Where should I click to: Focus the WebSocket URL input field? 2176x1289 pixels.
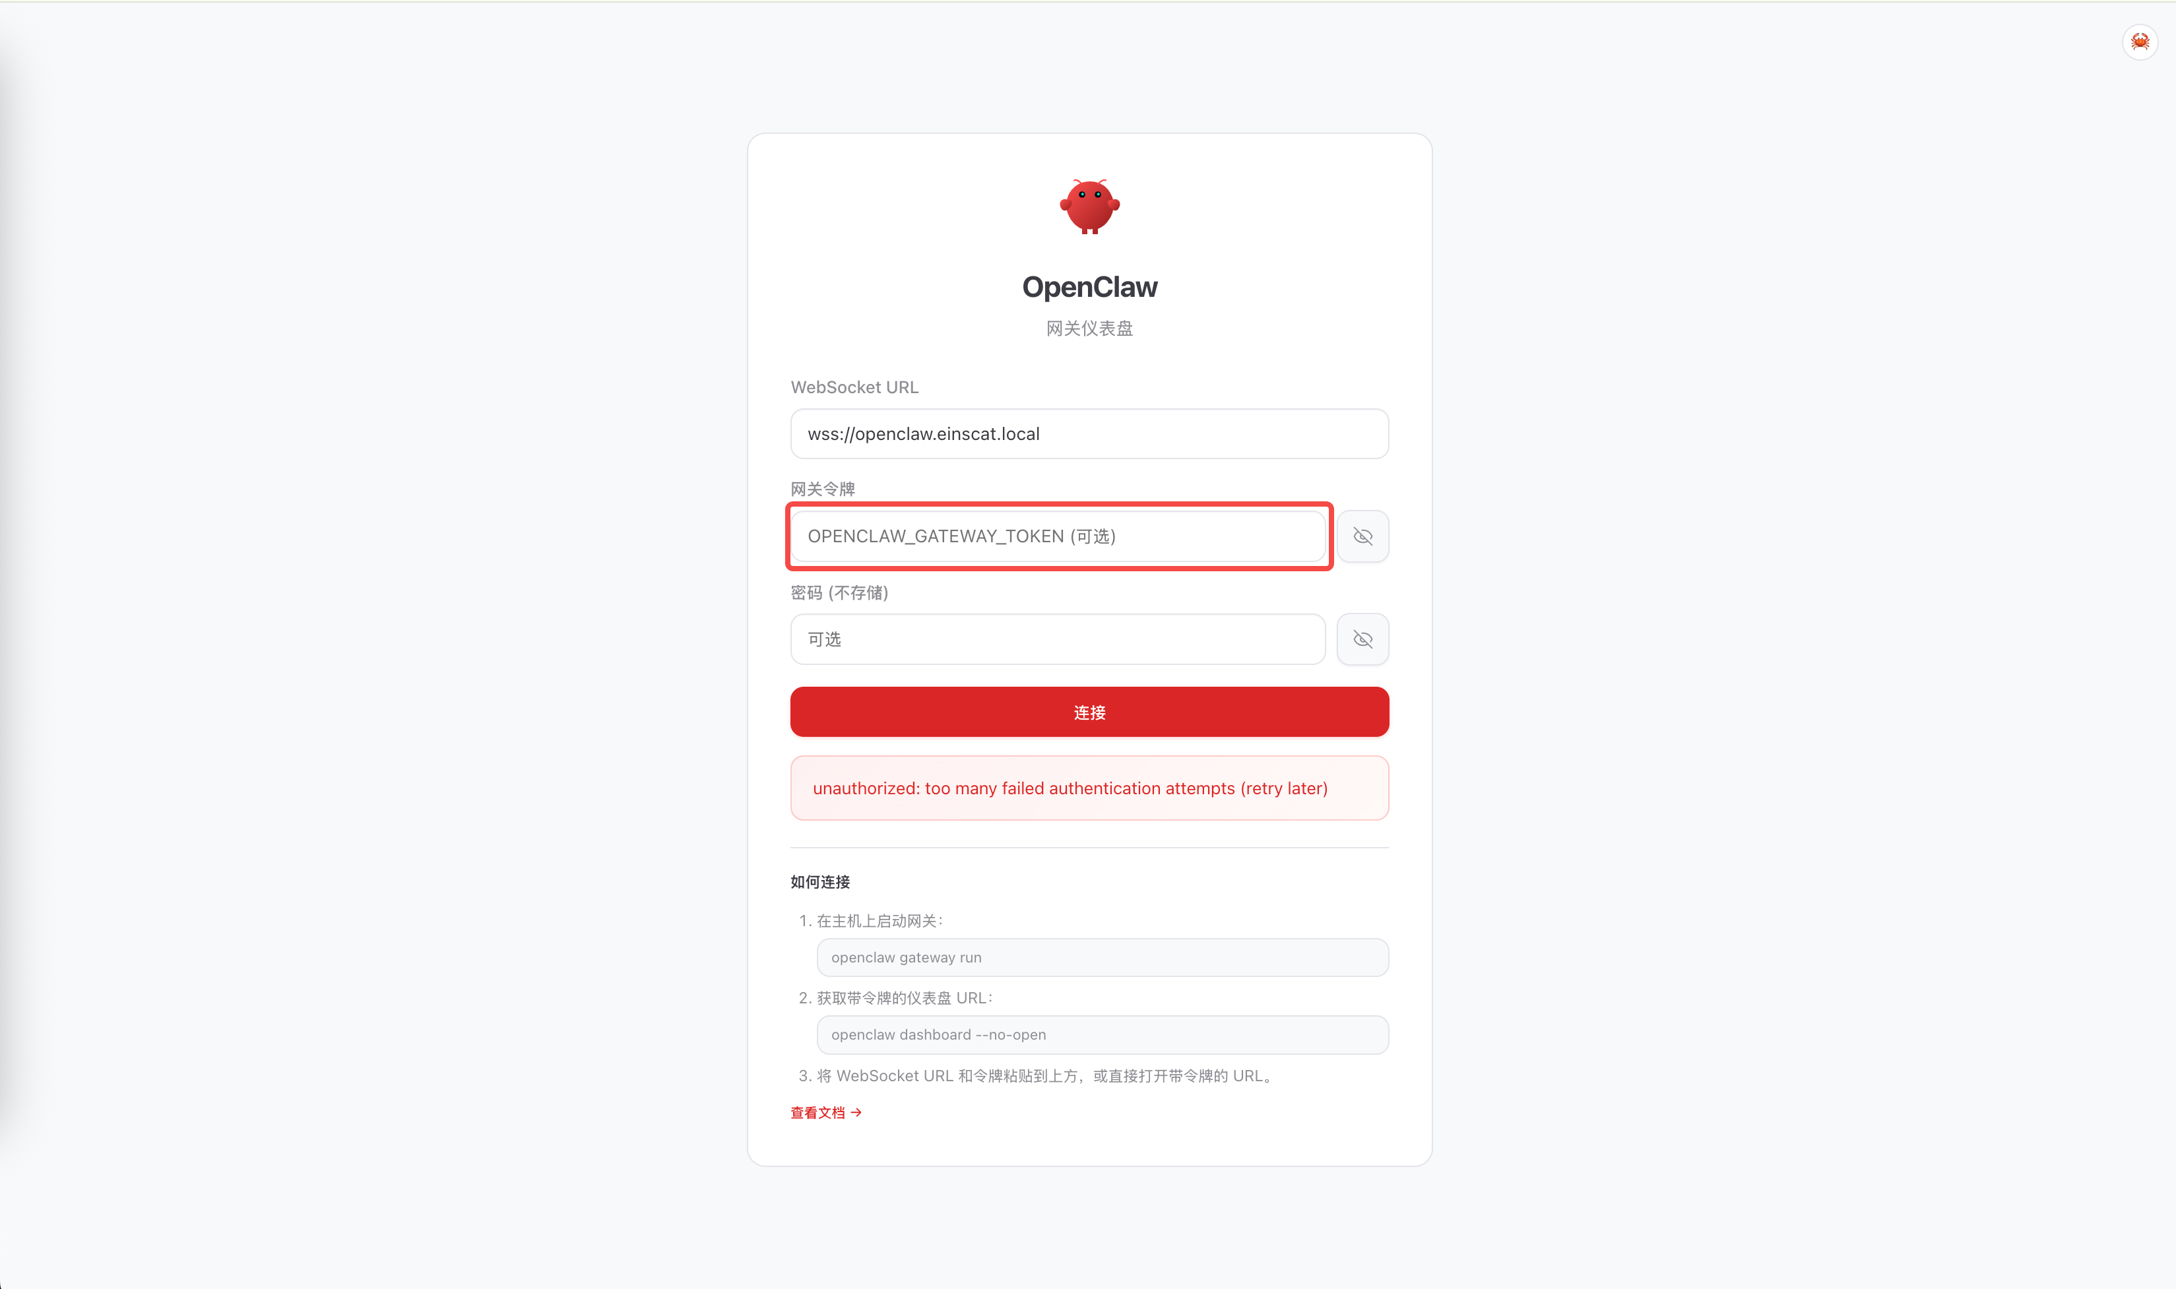coord(1089,434)
